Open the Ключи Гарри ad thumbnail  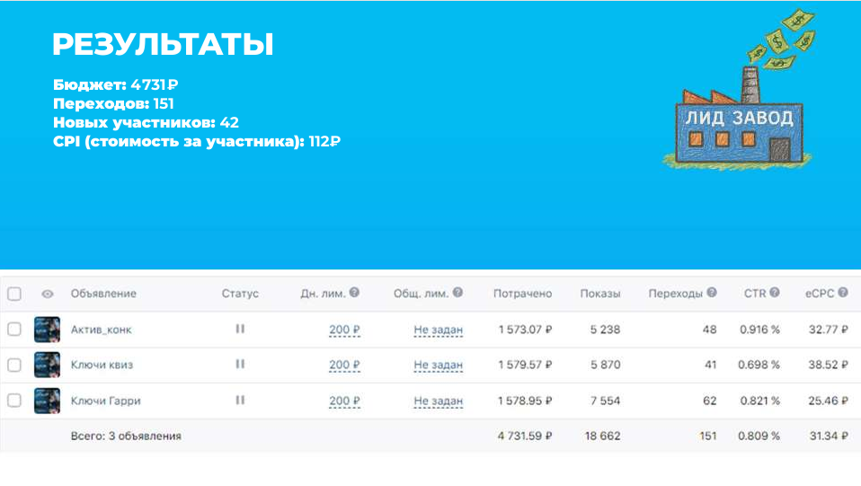(x=48, y=401)
